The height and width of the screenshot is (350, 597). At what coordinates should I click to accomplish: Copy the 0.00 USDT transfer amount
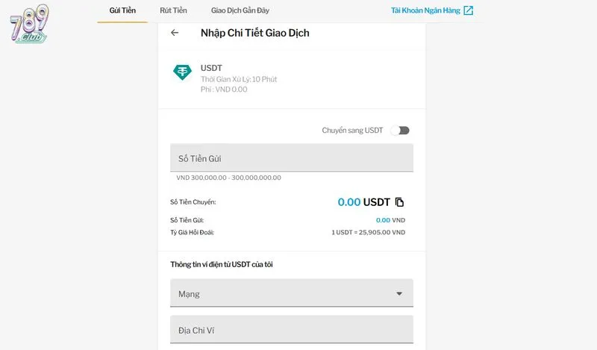(x=399, y=202)
